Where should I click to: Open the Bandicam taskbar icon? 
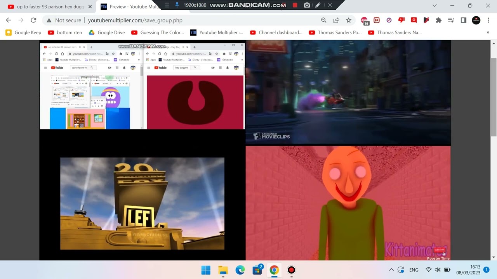291,270
